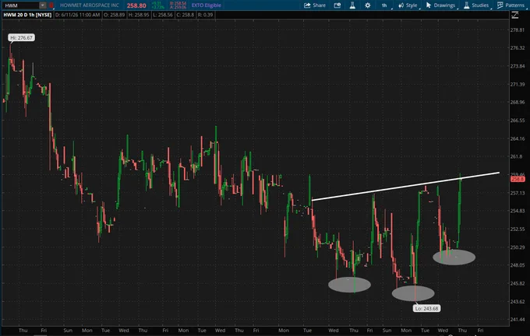
Task: Click the HWM 20 D 1h [NYSE] chart label
Action: (27, 15)
